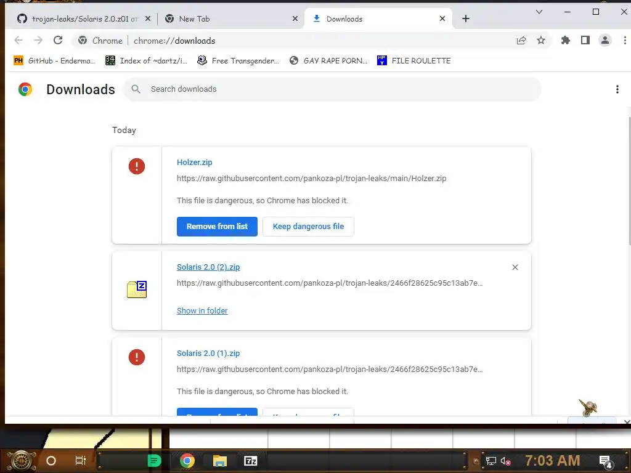Select the Downloads tab

[344, 18]
